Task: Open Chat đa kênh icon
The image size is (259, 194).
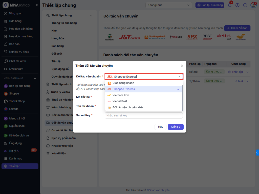Action: pos(6,61)
